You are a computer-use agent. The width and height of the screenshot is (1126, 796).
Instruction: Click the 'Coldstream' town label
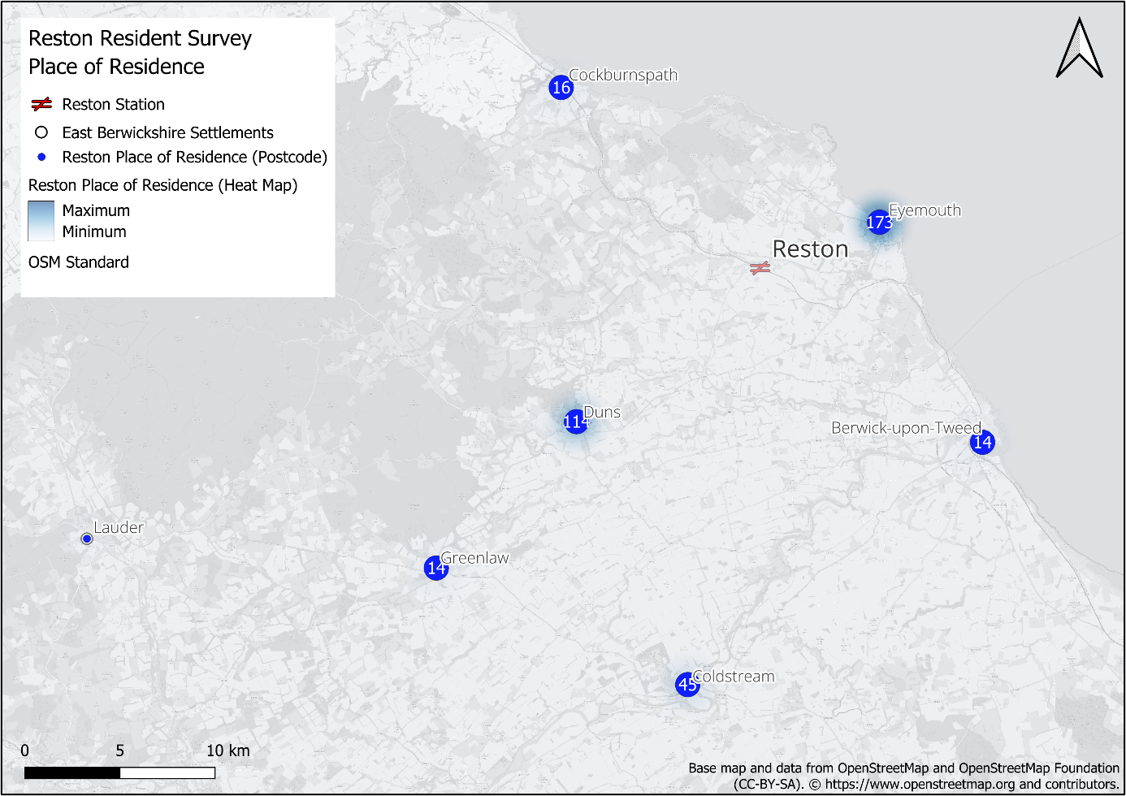(734, 677)
